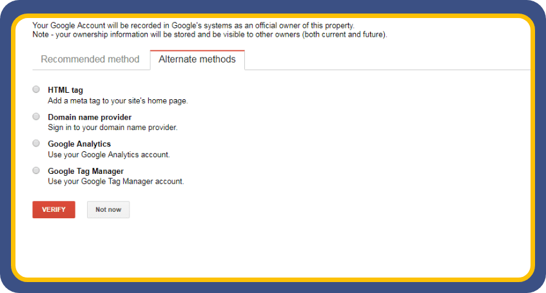Image resolution: width=546 pixels, height=293 pixels.
Task: Click the 'Your Google Account will be recorded' sentence
Action: pos(193,25)
